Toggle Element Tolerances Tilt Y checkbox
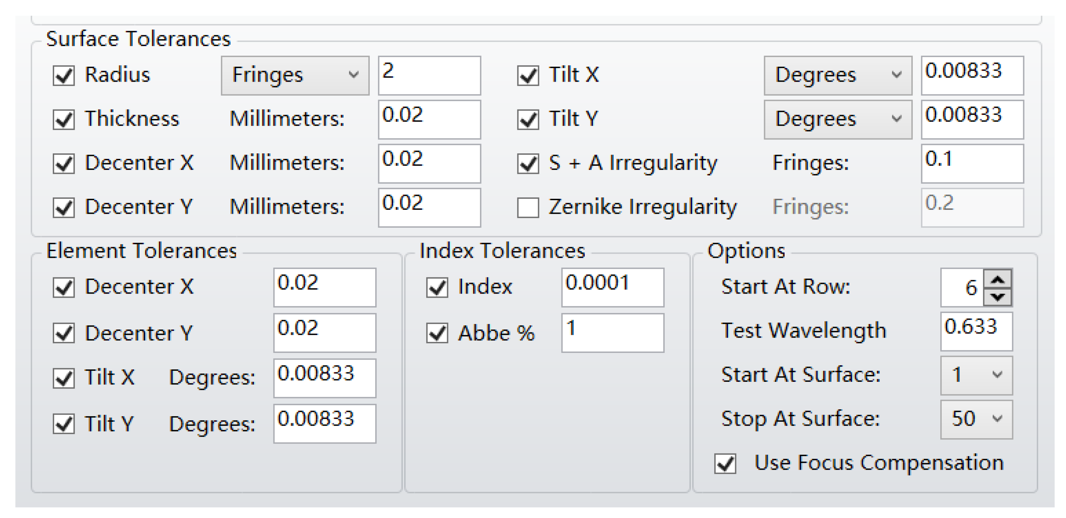Screen dimensions: 1066x518 64,424
